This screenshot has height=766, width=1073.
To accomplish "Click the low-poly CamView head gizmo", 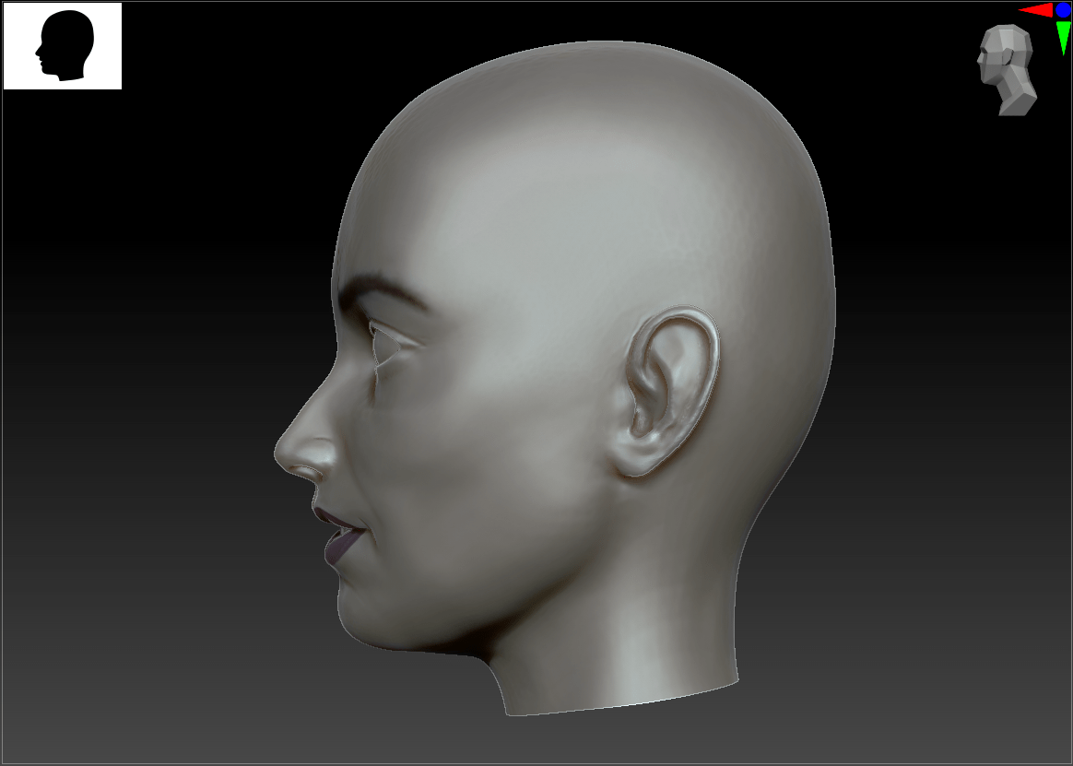I will click(1007, 70).
